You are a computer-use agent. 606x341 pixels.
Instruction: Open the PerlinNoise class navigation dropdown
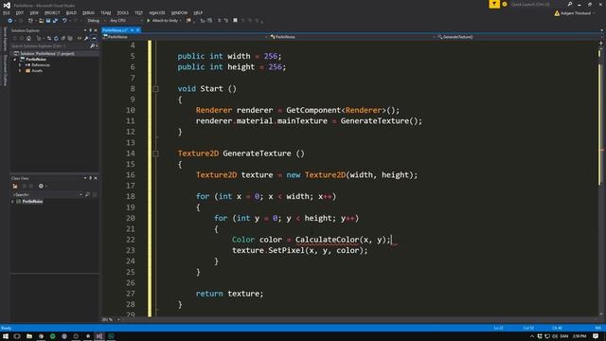coord(351,37)
